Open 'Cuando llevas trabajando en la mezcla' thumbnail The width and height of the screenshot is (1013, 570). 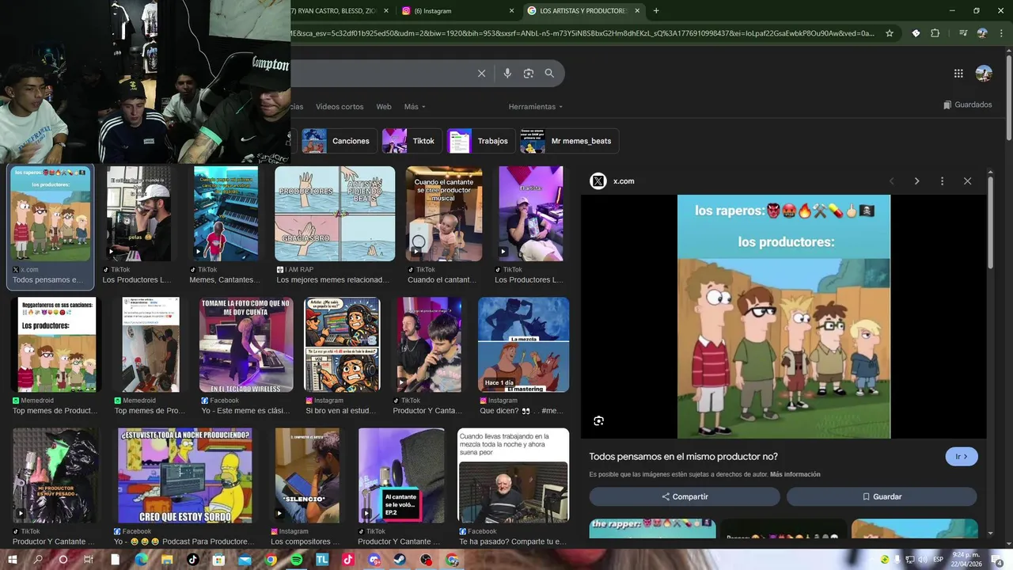click(513, 476)
